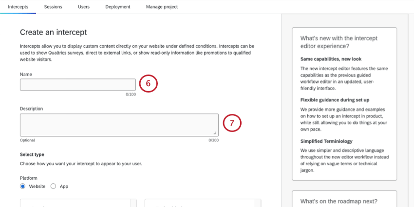Click the 'Select type' label
The image size is (414, 207).
[32, 154]
